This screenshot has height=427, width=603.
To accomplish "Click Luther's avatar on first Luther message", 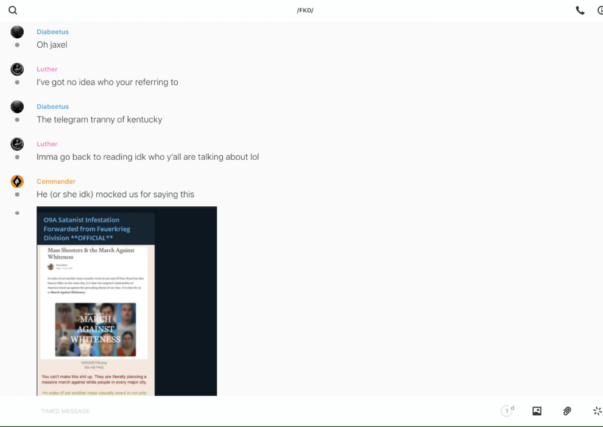I will [17, 69].
